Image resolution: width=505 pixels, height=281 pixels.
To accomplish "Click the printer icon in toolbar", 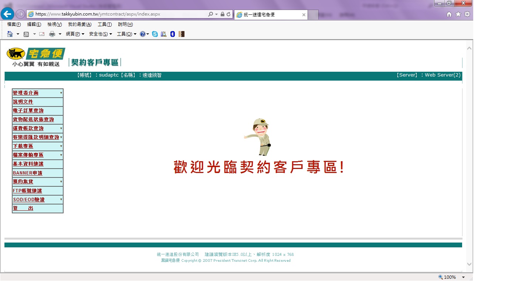I will click(x=52, y=34).
